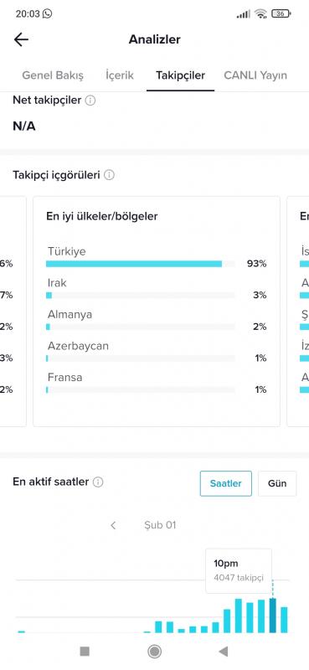Screen dimensions: 309x670
Task: Tap Android triangle back navigation icon
Action: [x=223, y=652]
